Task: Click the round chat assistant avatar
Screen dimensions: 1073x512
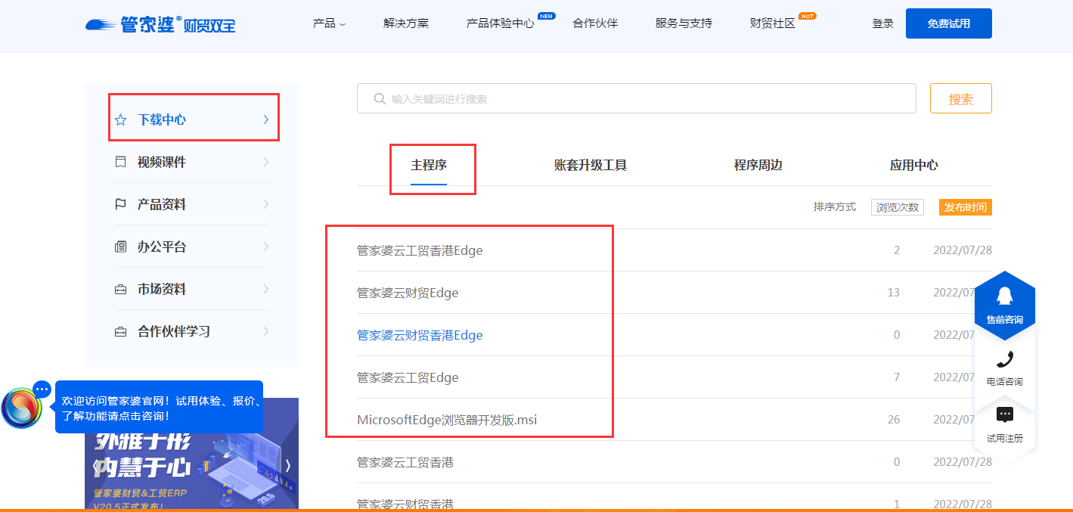Action: pos(21,408)
